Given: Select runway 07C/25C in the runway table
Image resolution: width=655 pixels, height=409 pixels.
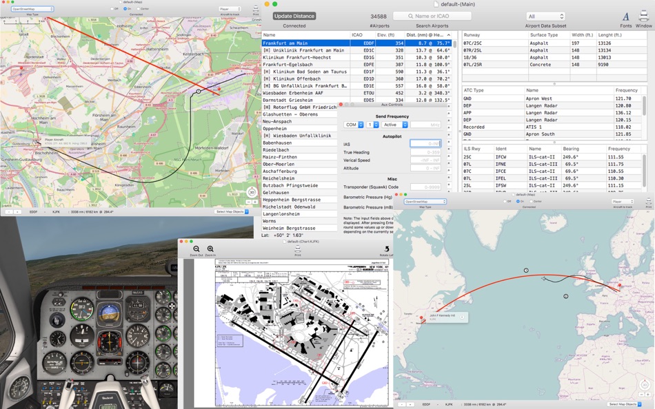Looking at the screenshot, I should pos(554,43).
